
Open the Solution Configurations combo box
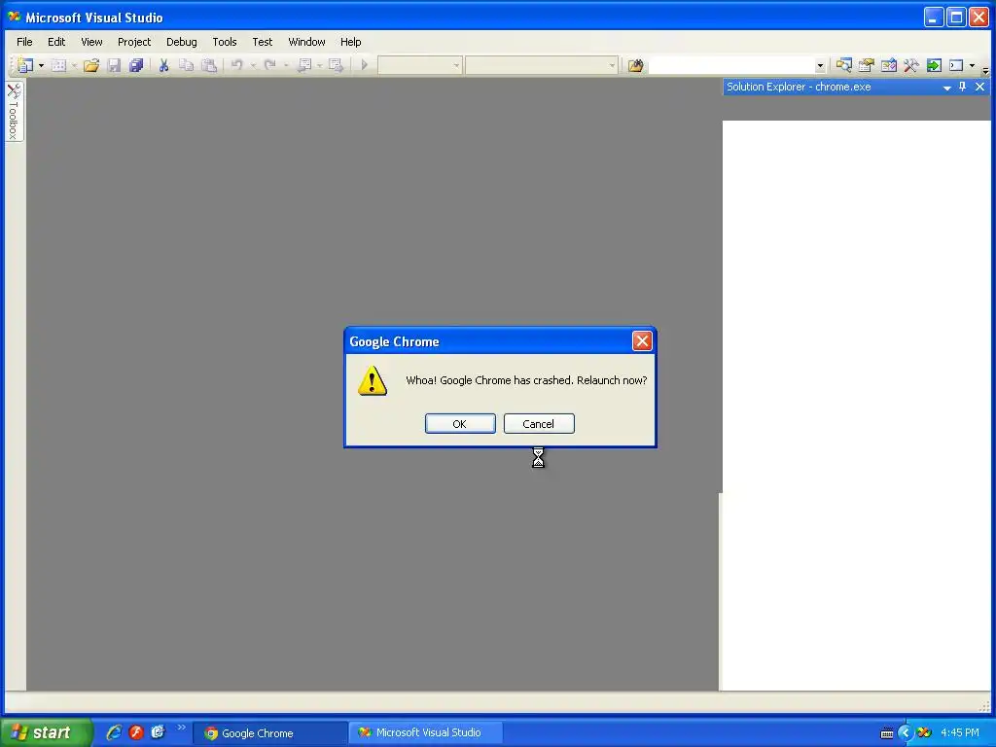click(419, 65)
